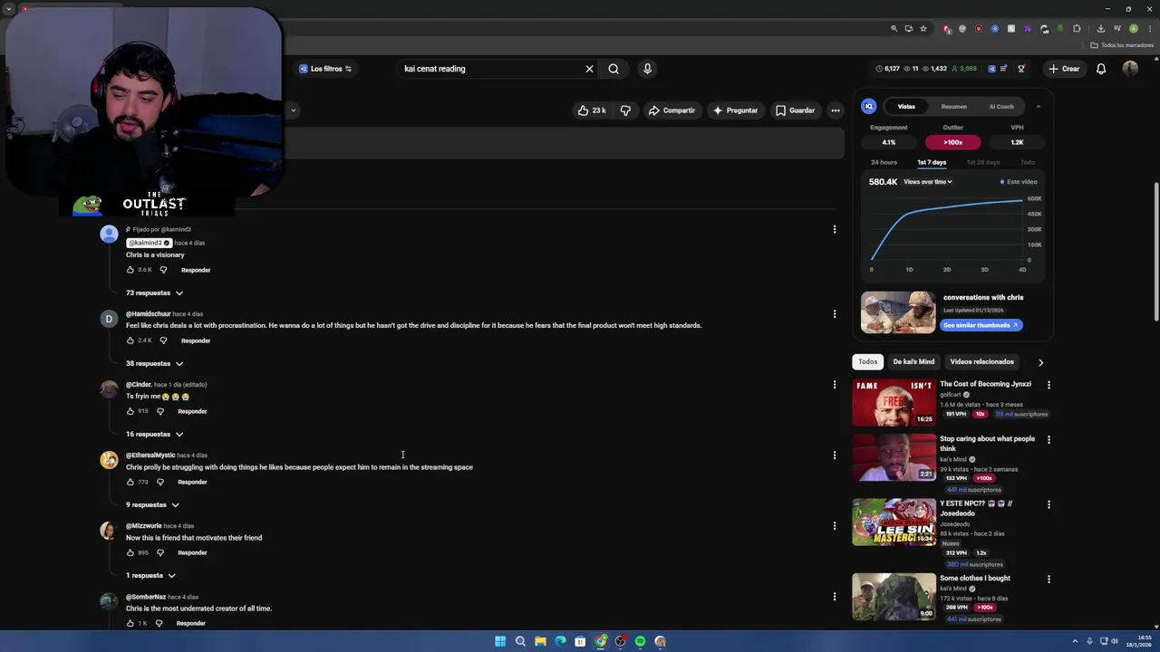Open the Chrome extensions puzzle icon
Screen dimensions: 1160x652
[x=1077, y=29]
